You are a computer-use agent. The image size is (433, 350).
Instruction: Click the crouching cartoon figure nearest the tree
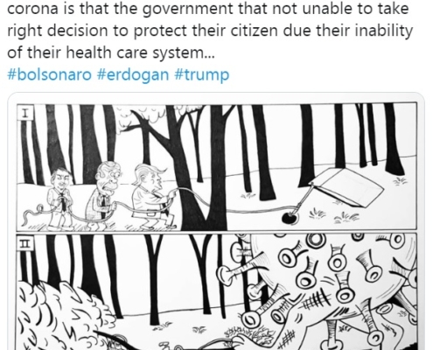click(150, 196)
